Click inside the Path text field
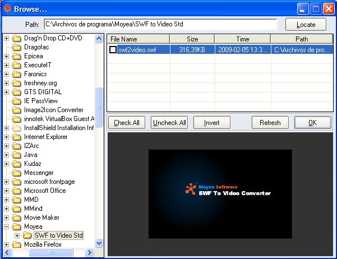This screenshot has width=337, height=259. click(160, 24)
